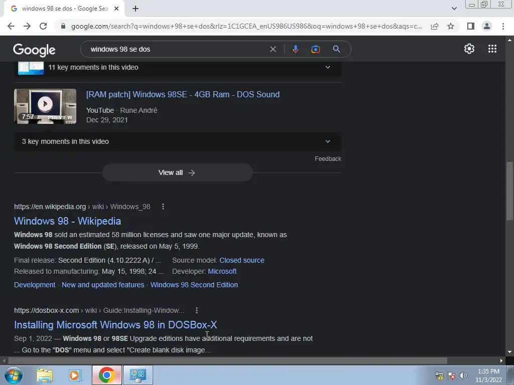Close the Google Search tab
Viewport: 514px width, 385px height.
[x=116, y=9]
